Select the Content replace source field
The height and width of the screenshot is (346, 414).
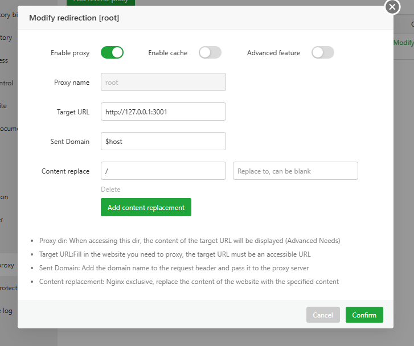[163, 171]
